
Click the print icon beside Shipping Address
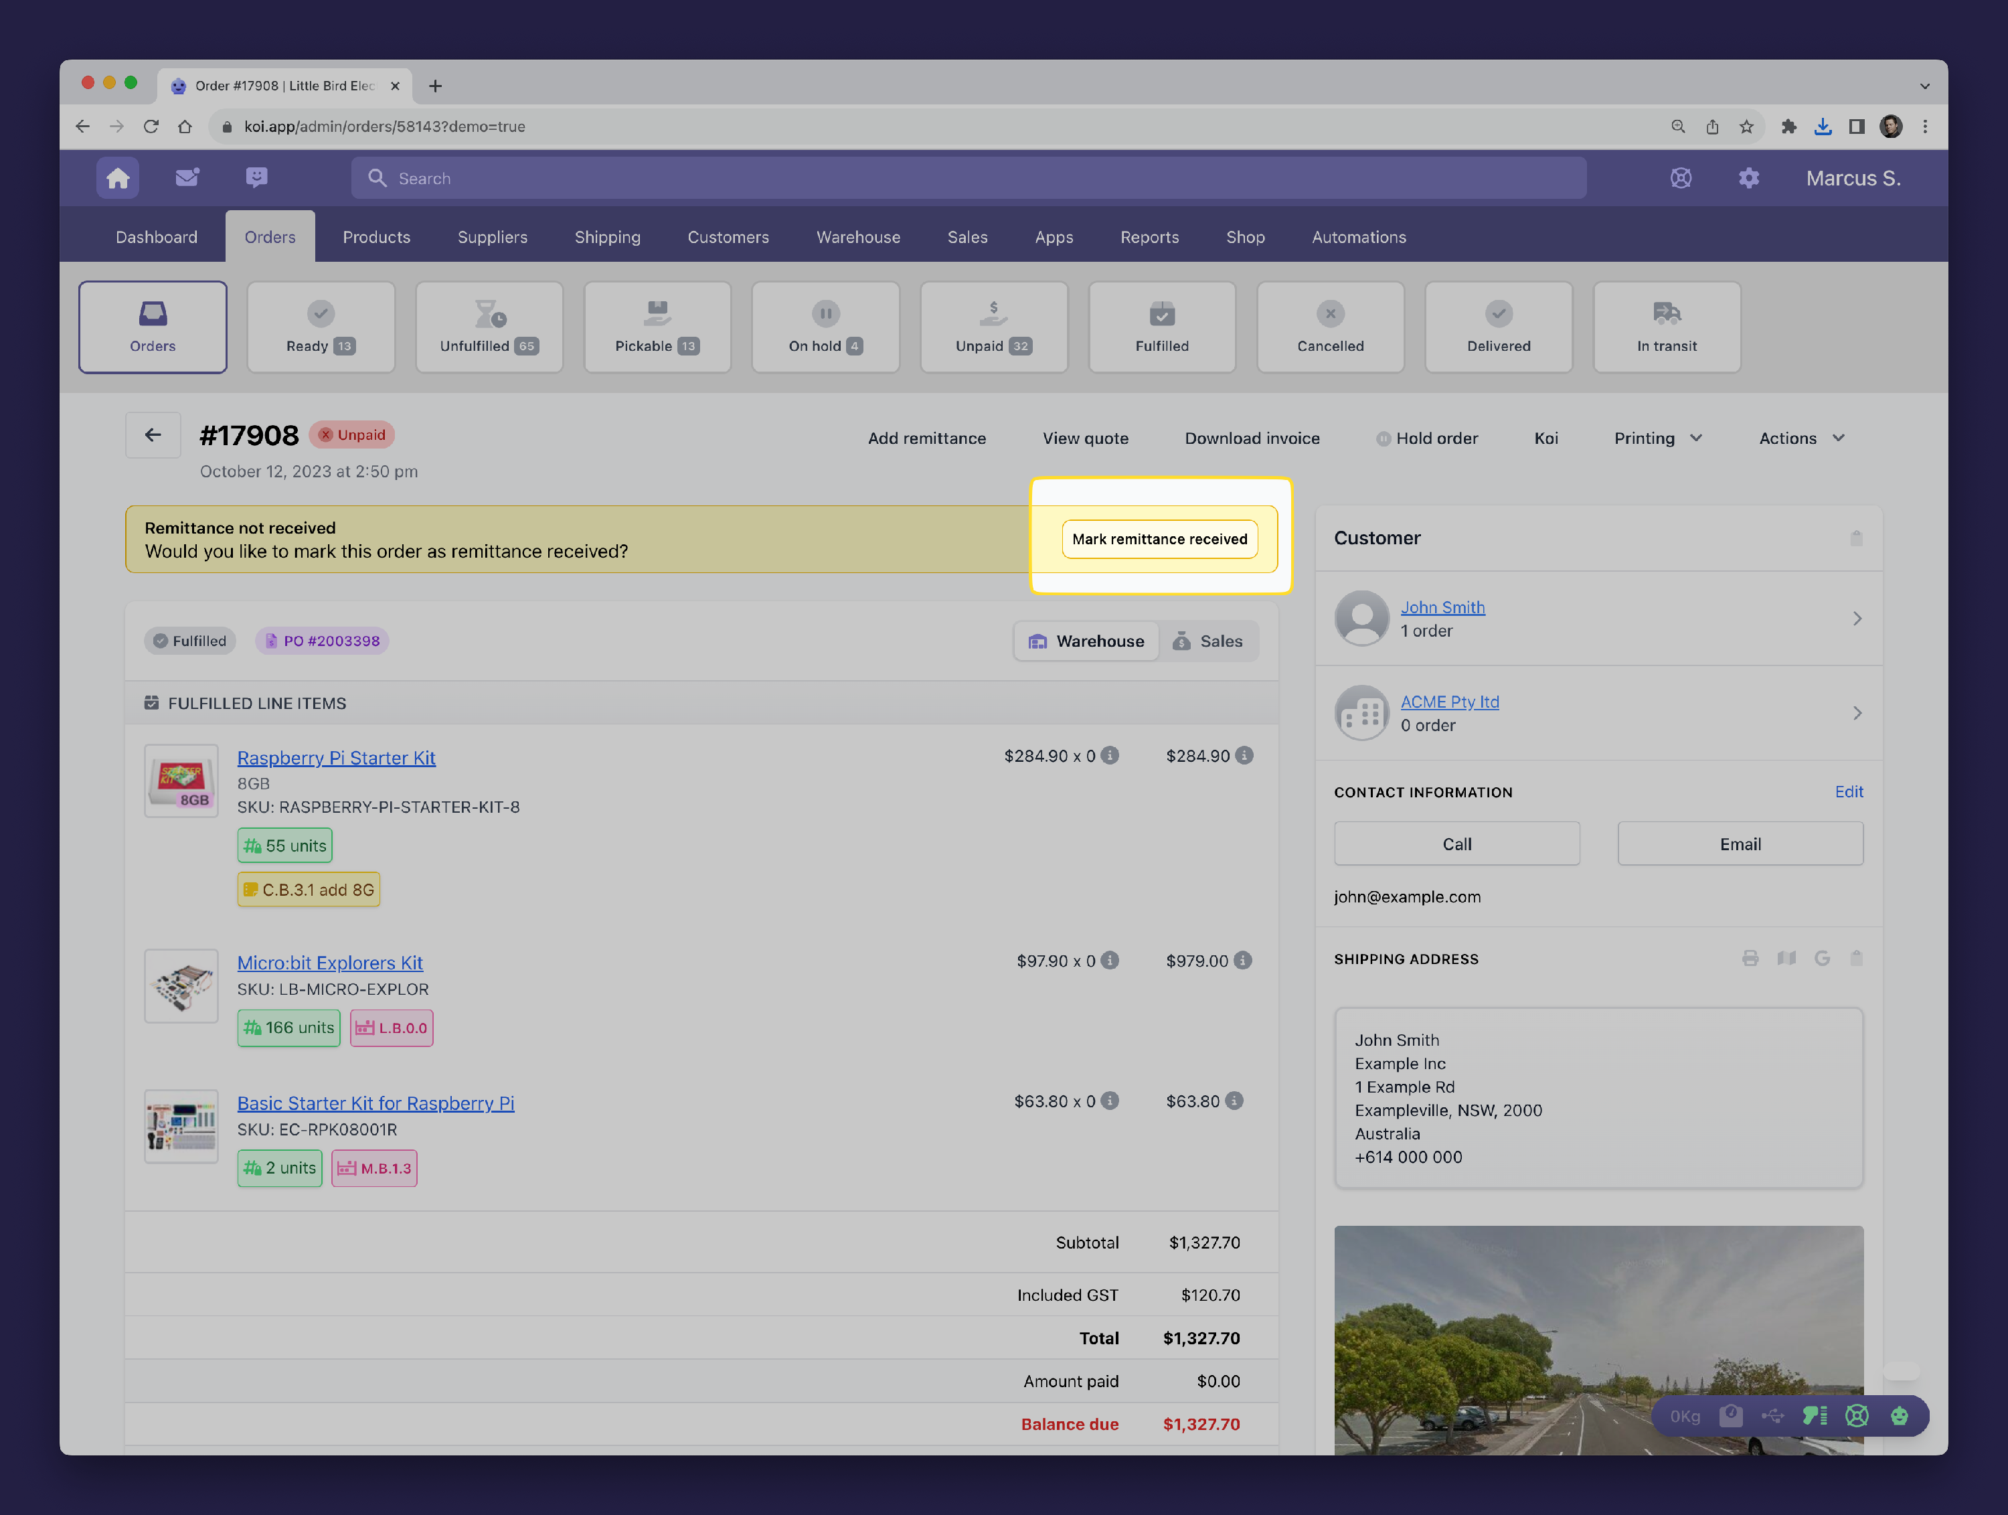[1750, 959]
